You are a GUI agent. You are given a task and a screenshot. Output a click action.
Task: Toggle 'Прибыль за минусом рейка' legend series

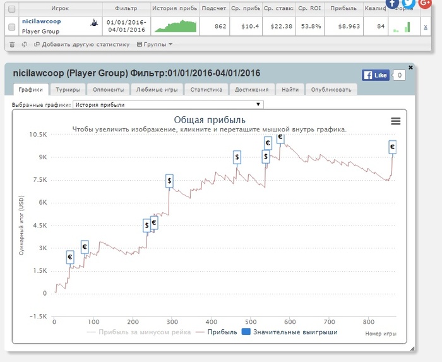coord(139,332)
